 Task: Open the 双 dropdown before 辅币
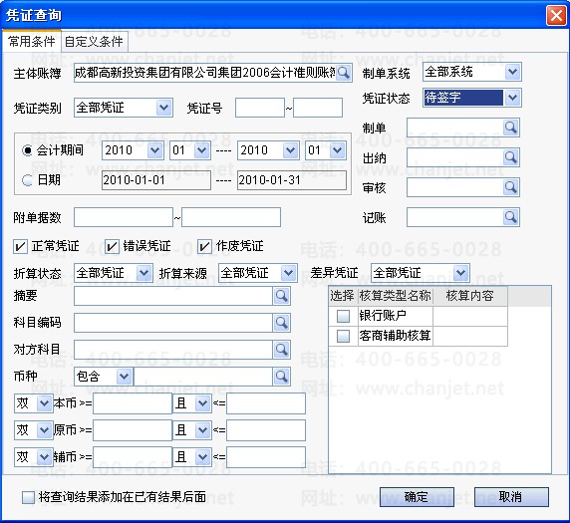(44, 457)
